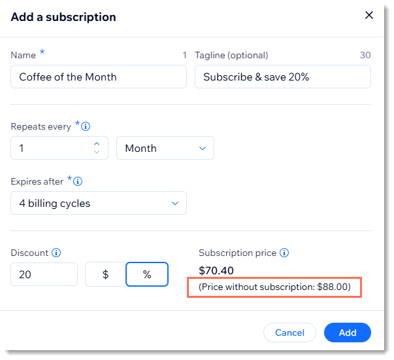Expand the 4 billing cycles dropdown
The height and width of the screenshot is (360, 394).
tap(99, 204)
